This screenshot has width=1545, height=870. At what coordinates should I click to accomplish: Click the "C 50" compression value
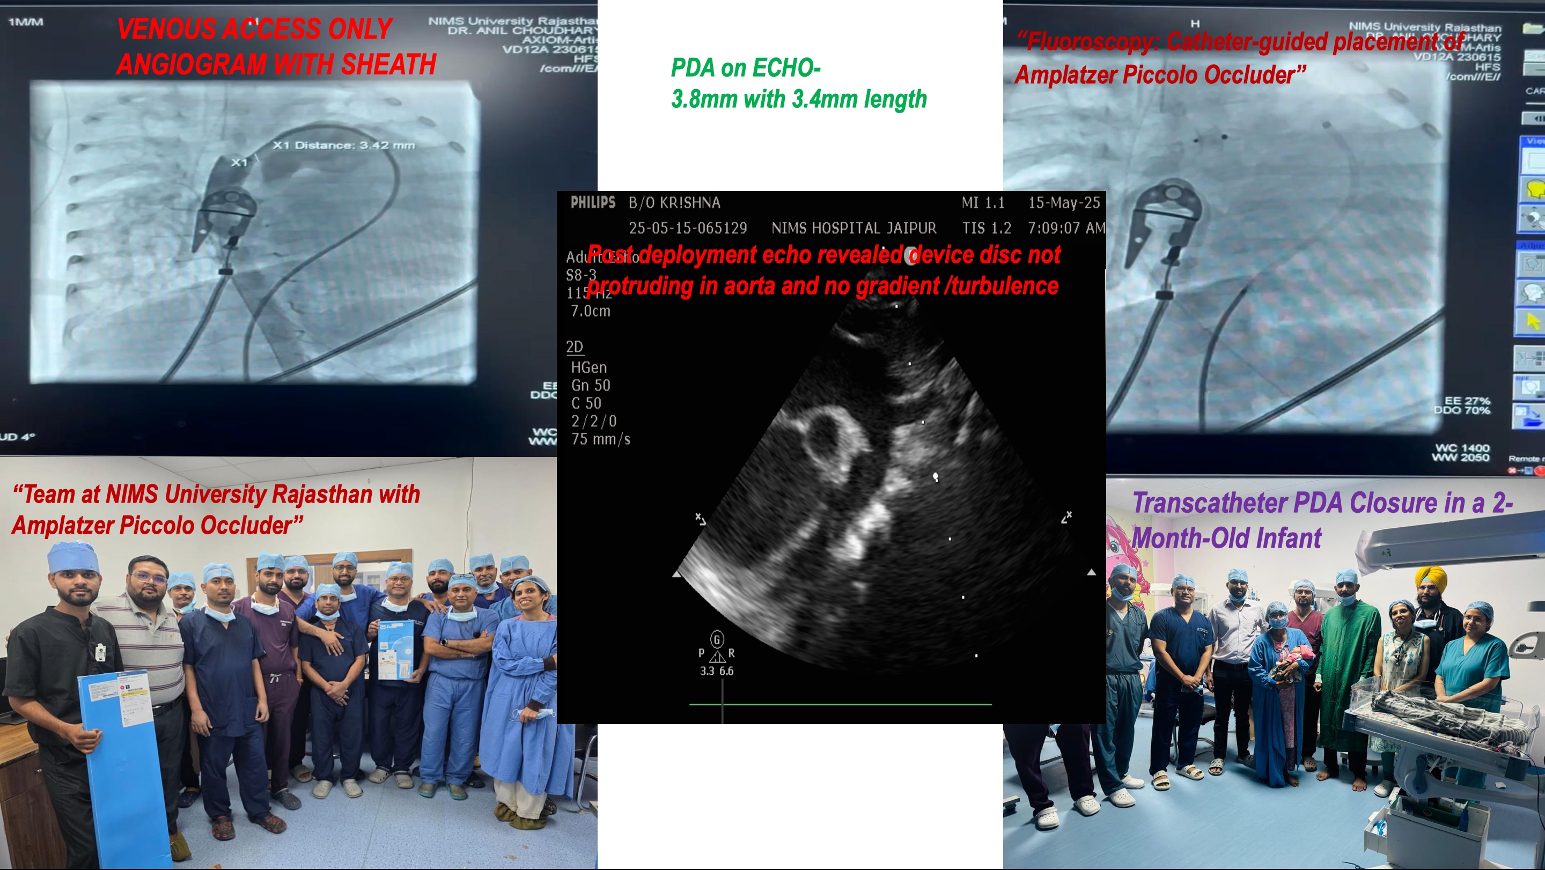585,403
